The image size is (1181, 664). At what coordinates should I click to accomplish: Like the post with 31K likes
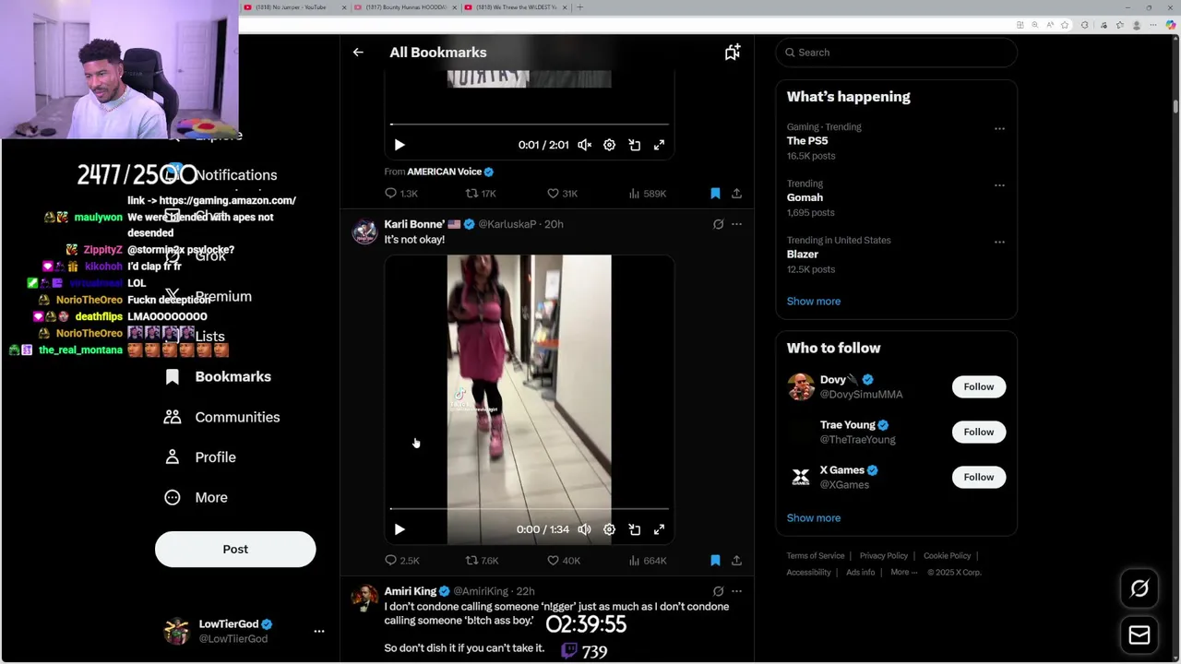pyautogui.click(x=562, y=194)
